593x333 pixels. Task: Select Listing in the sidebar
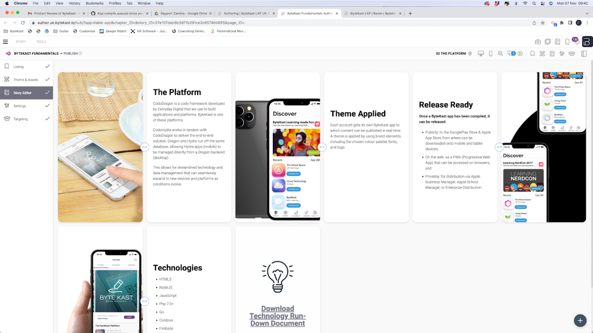tap(26, 66)
